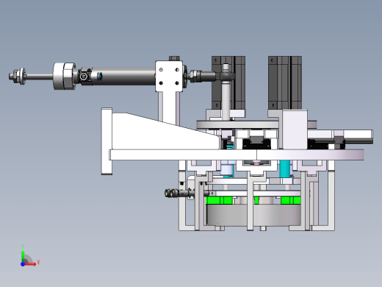Select the cyan cylindrical part below the plate
Screen dimensions: 382x287
[284, 169]
